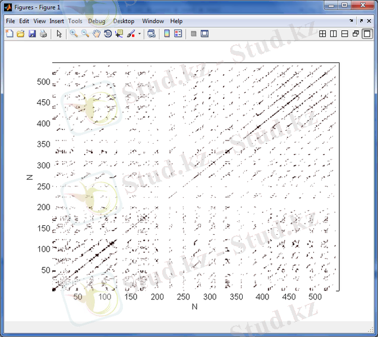Undock Figure 1 from the Figures window
The height and width of the screenshot is (337, 378).
click(x=361, y=21)
